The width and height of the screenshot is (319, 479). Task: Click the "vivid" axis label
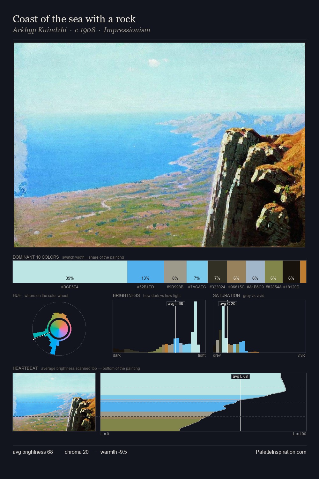301,355
